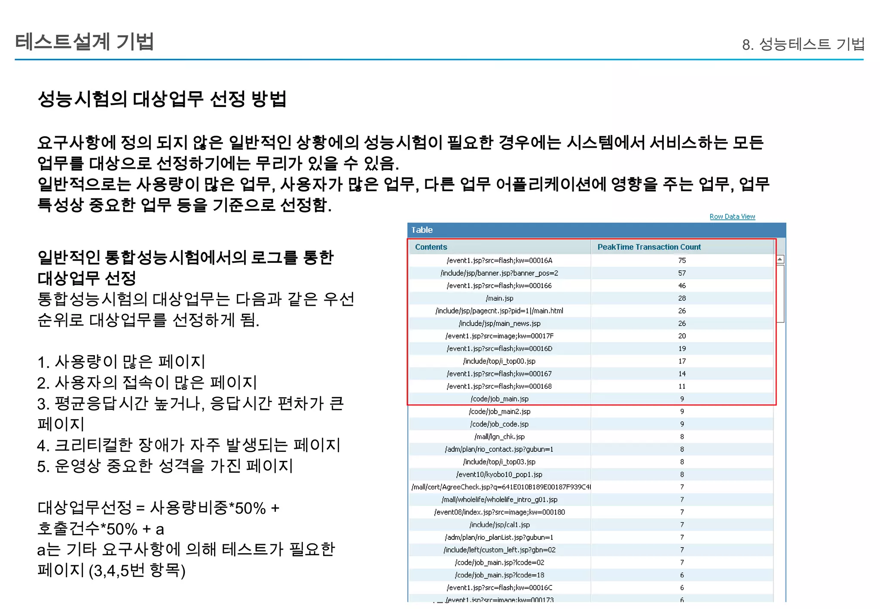
Task: Select row /adm/plan/rio_planList.jsp?gubun=1
Action: coord(591,537)
